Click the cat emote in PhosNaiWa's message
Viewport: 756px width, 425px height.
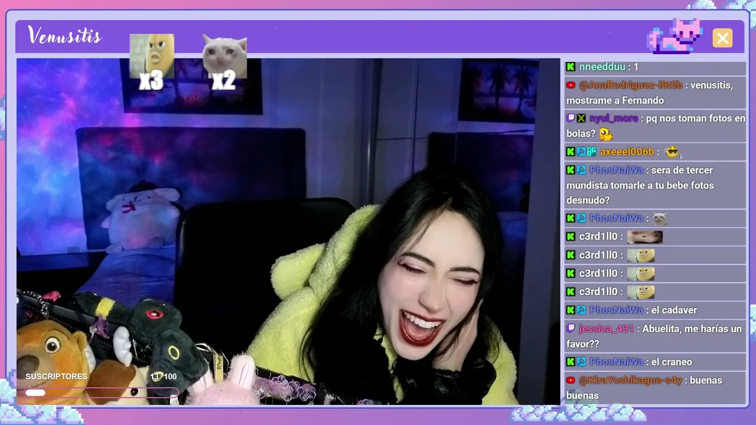(x=660, y=219)
